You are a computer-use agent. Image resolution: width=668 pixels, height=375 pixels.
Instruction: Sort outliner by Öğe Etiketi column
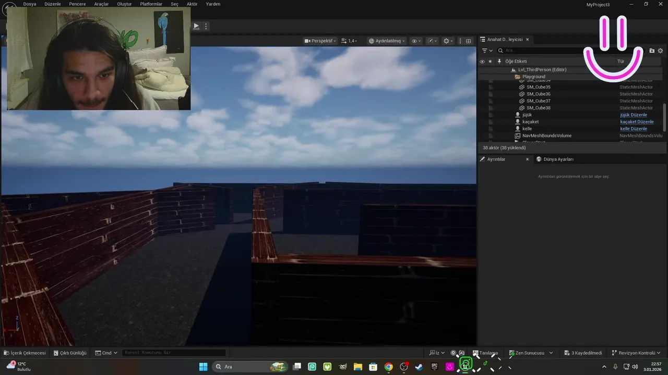(516, 61)
